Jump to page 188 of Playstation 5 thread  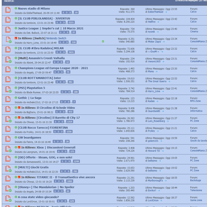[x=76, y=92]
